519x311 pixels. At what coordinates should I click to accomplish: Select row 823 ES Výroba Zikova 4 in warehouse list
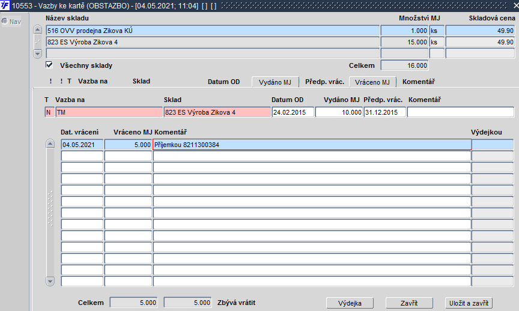tap(213, 42)
